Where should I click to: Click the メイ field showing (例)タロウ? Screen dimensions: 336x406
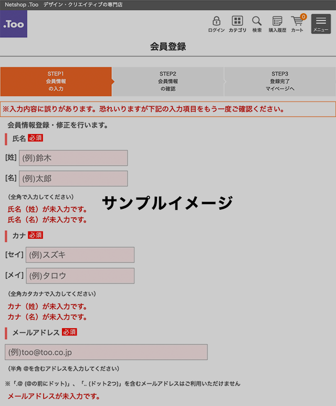(80, 276)
